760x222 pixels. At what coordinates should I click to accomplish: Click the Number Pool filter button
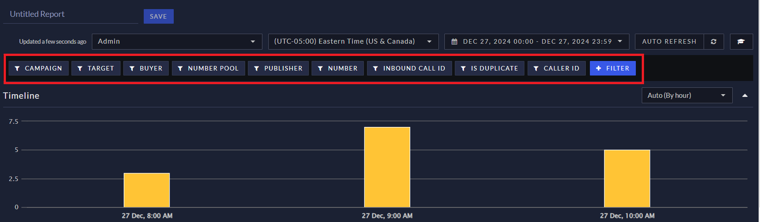coord(208,68)
